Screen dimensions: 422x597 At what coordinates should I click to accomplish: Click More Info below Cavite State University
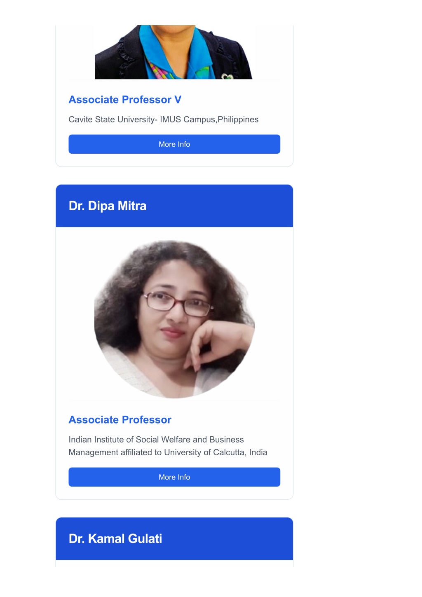click(x=174, y=144)
